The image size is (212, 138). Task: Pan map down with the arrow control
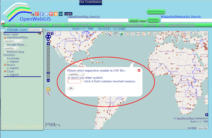48,40
